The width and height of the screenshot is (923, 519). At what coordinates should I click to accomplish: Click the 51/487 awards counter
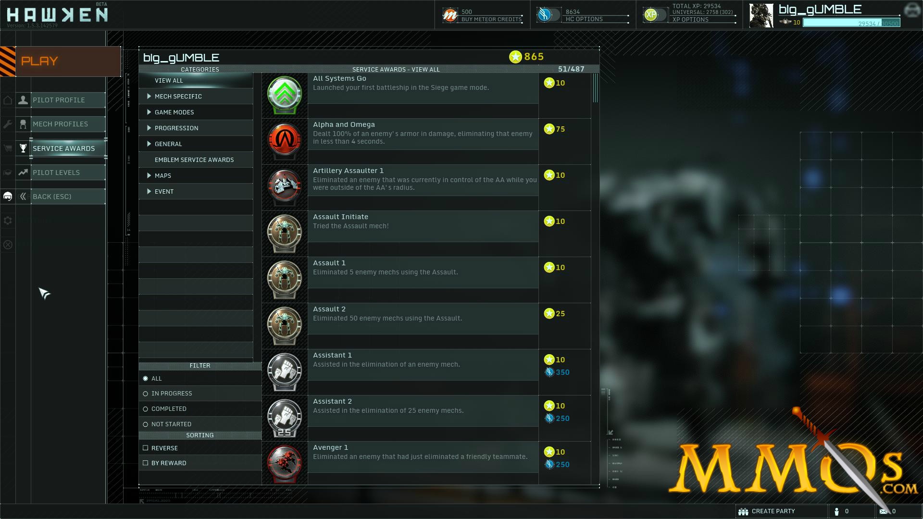point(571,69)
